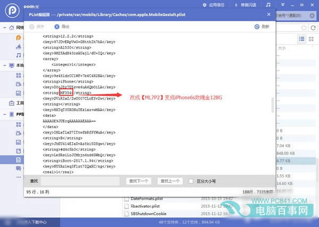Click the 查找上一个 find previous button
The width and height of the screenshot is (319, 227).
tap(170, 181)
